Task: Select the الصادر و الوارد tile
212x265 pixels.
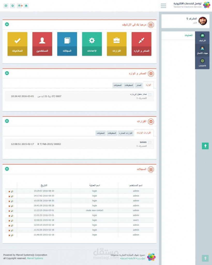Action: click(141, 43)
